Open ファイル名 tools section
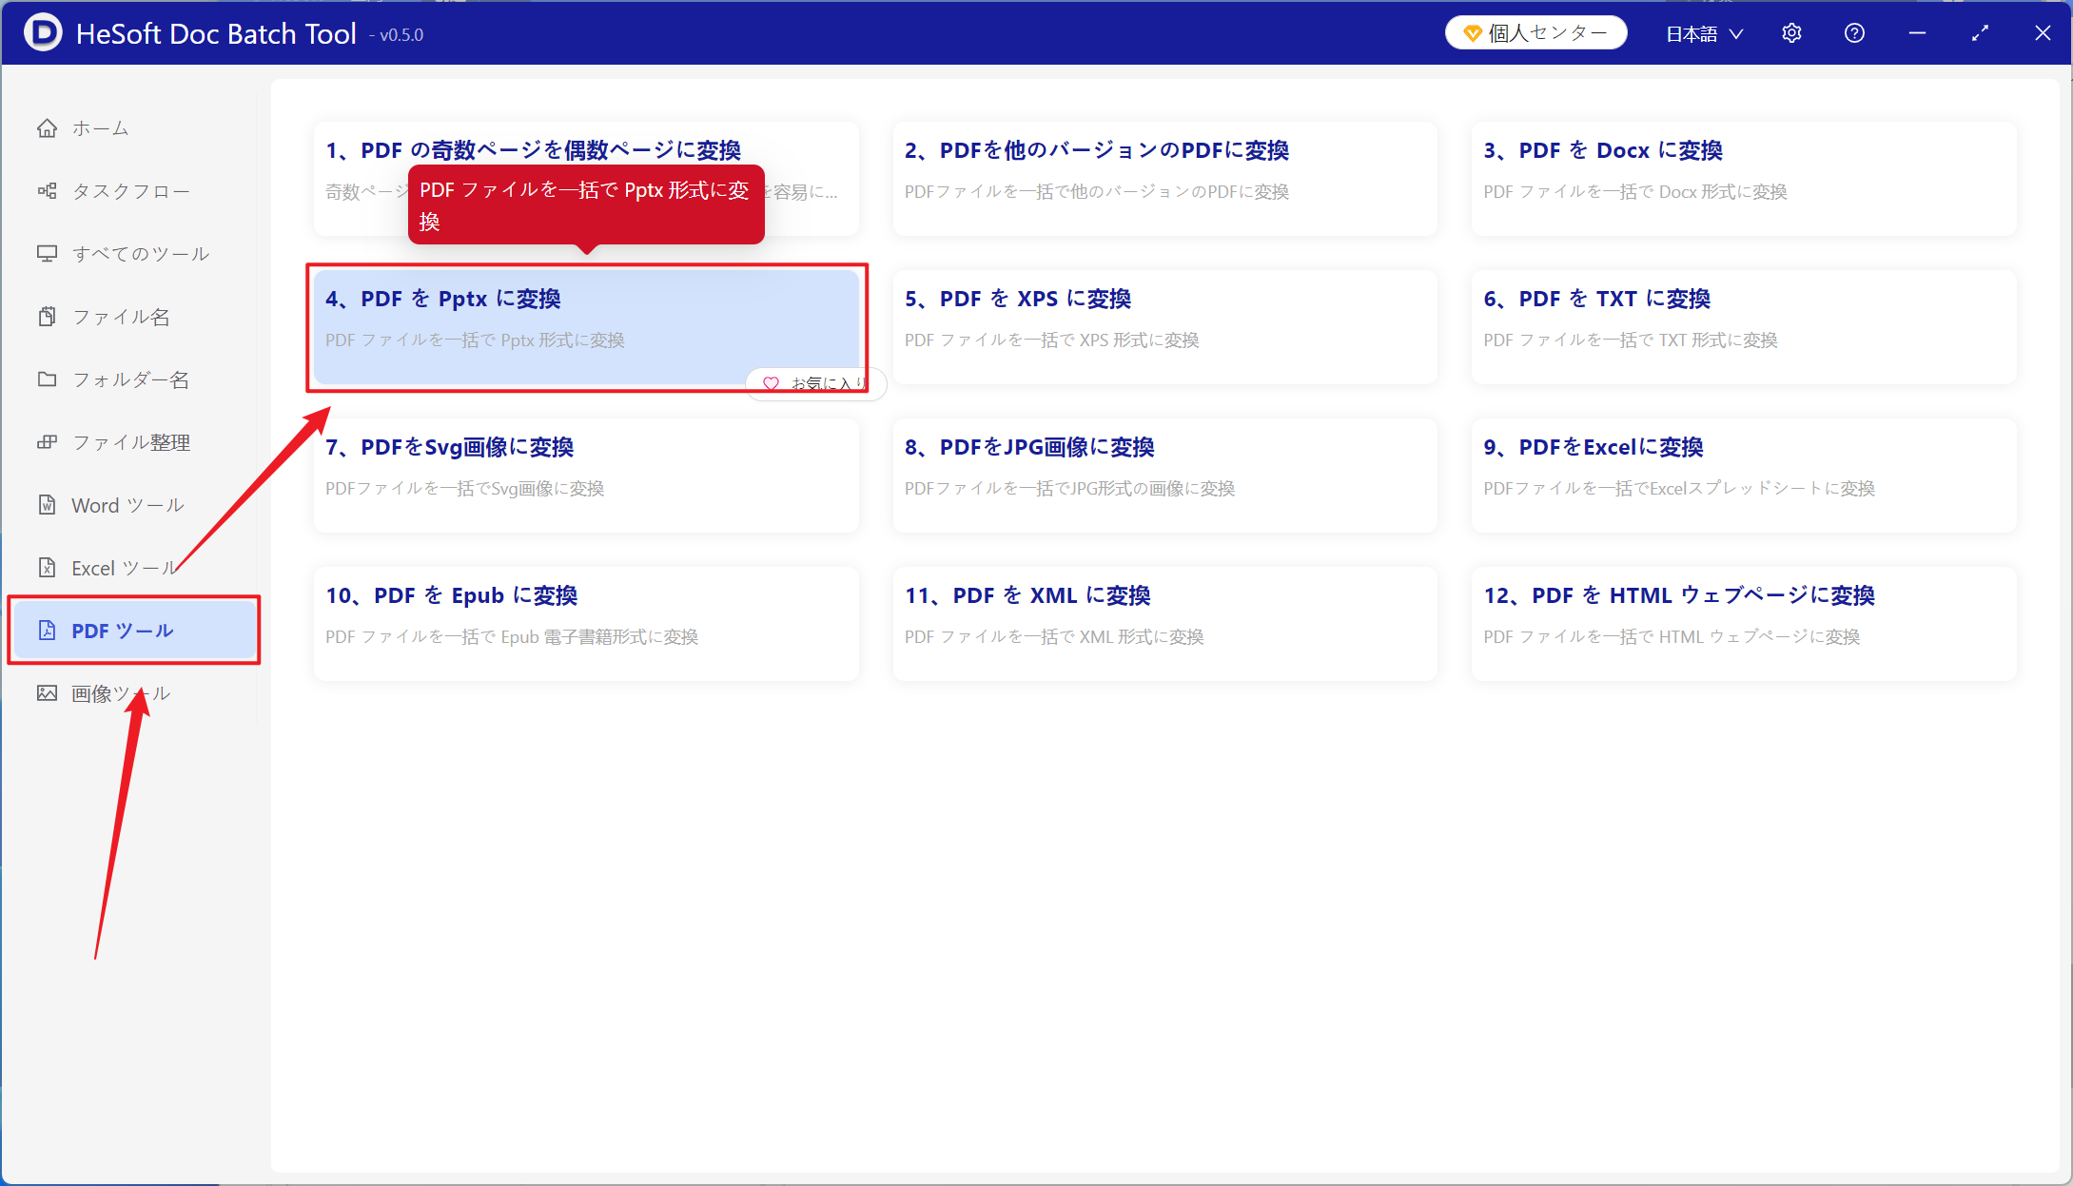Viewport: 2073px width, 1186px height. click(134, 316)
